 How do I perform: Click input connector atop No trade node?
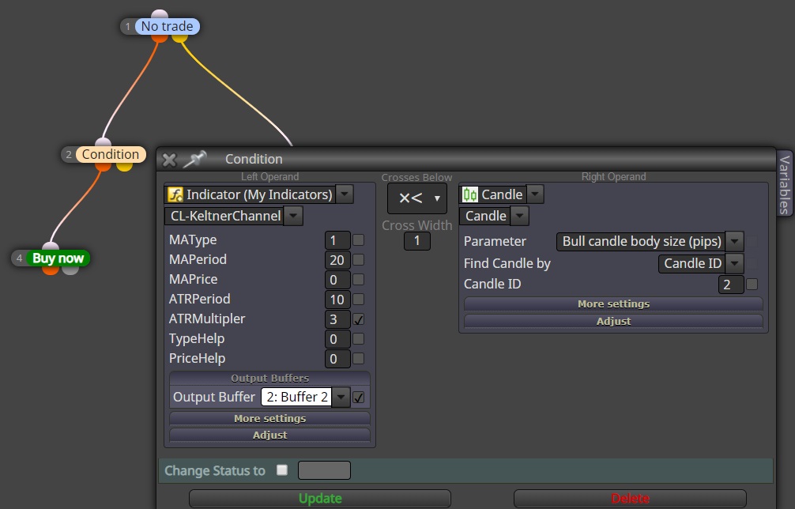[x=160, y=14]
